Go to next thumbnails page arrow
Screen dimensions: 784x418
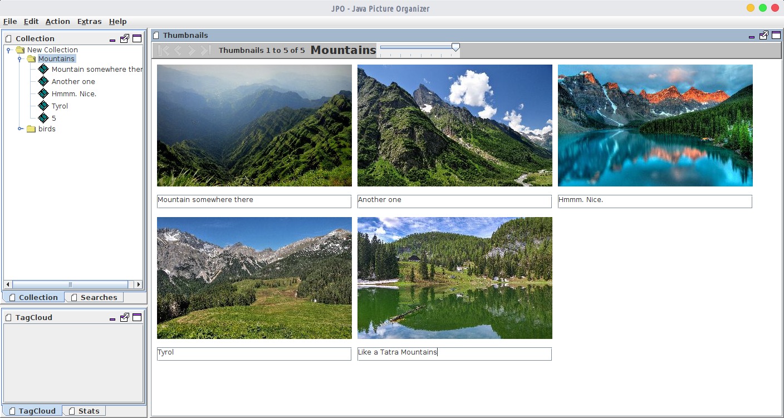coord(192,51)
